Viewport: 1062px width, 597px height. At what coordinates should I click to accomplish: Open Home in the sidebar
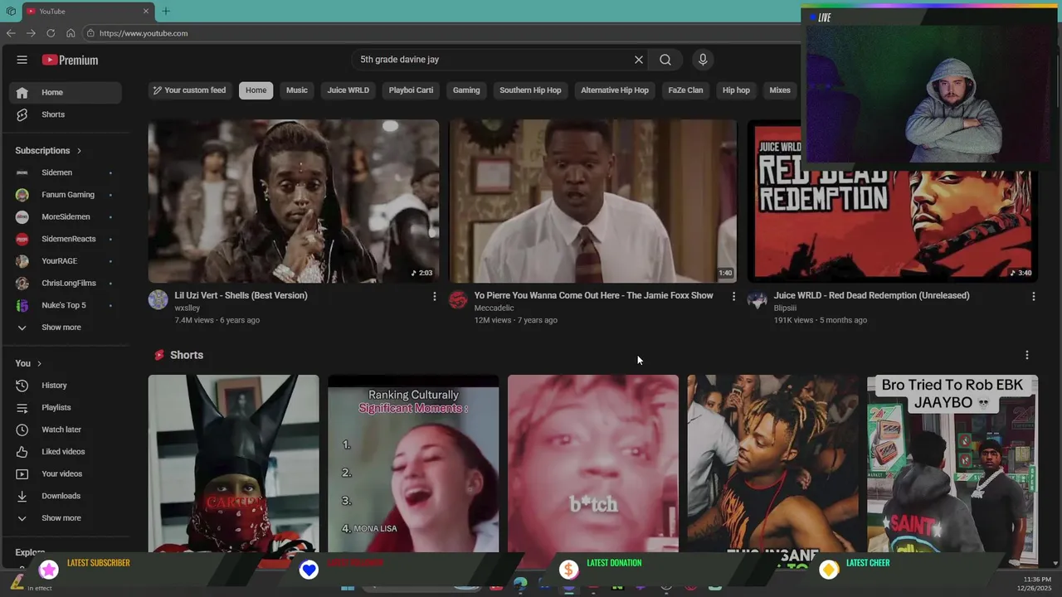pyautogui.click(x=66, y=93)
